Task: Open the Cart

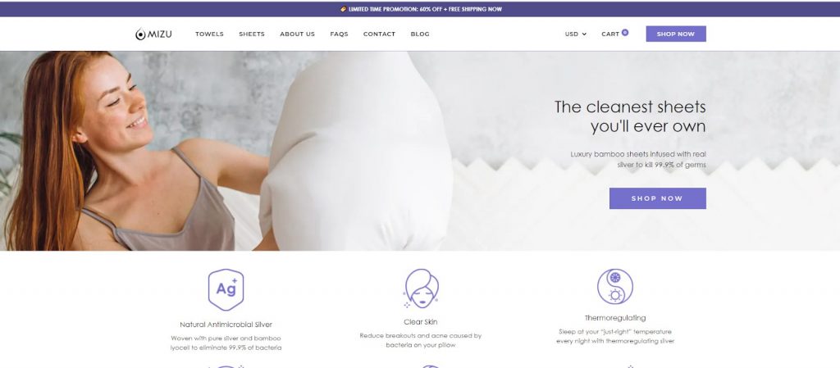Action: point(610,34)
